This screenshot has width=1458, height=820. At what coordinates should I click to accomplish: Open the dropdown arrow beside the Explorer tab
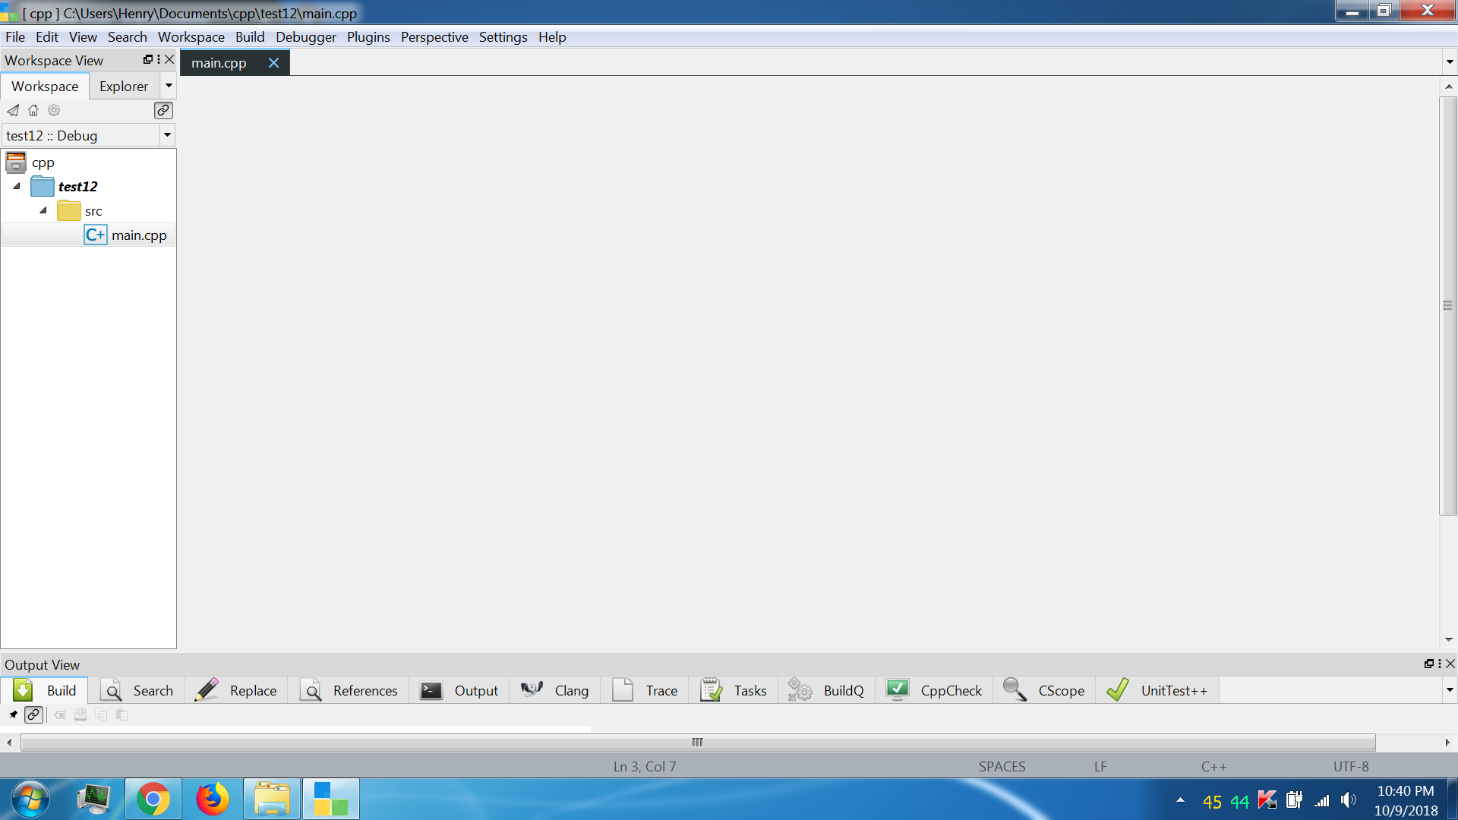pyautogui.click(x=169, y=86)
